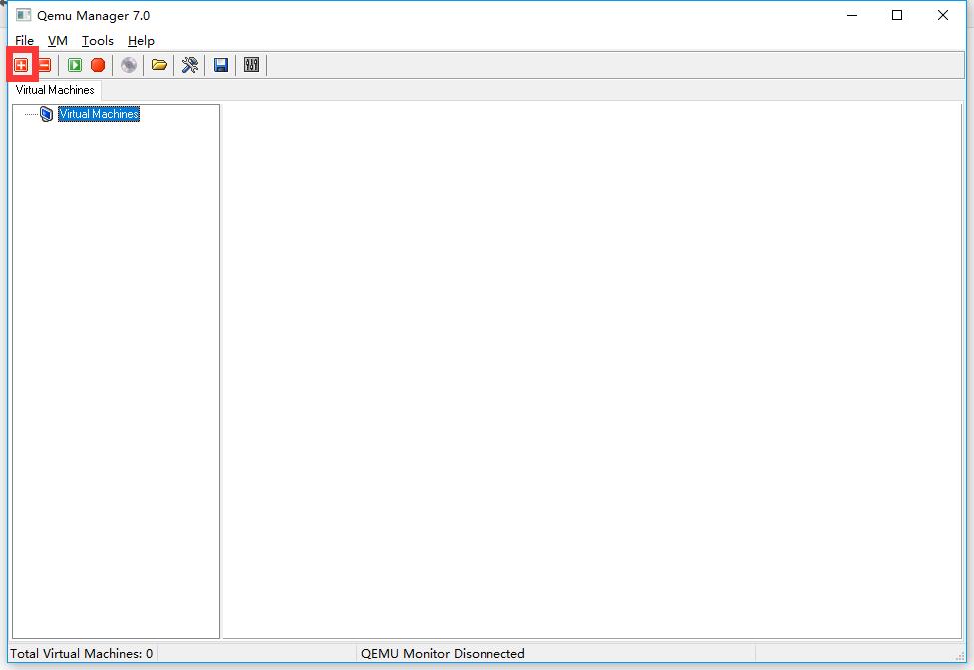Click the red plus new VM icon
Screen dimensions: 974x670
pyautogui.click(x=21, y=65)
